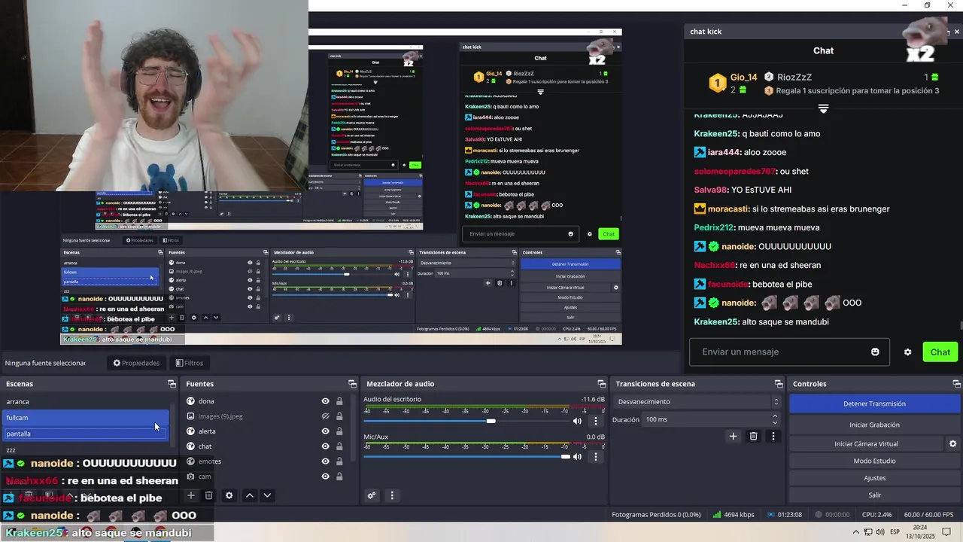Open chat settings gear icon
Screen dimensions: 963x542
click(x=908, y=352)
